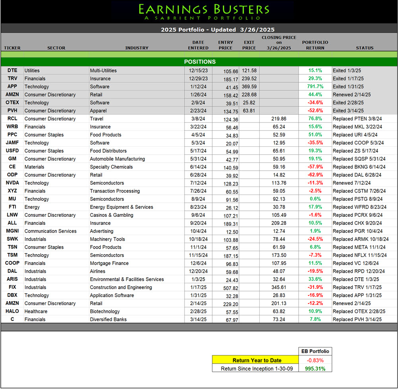Select the STATUS column header

[x=365, y=48]
